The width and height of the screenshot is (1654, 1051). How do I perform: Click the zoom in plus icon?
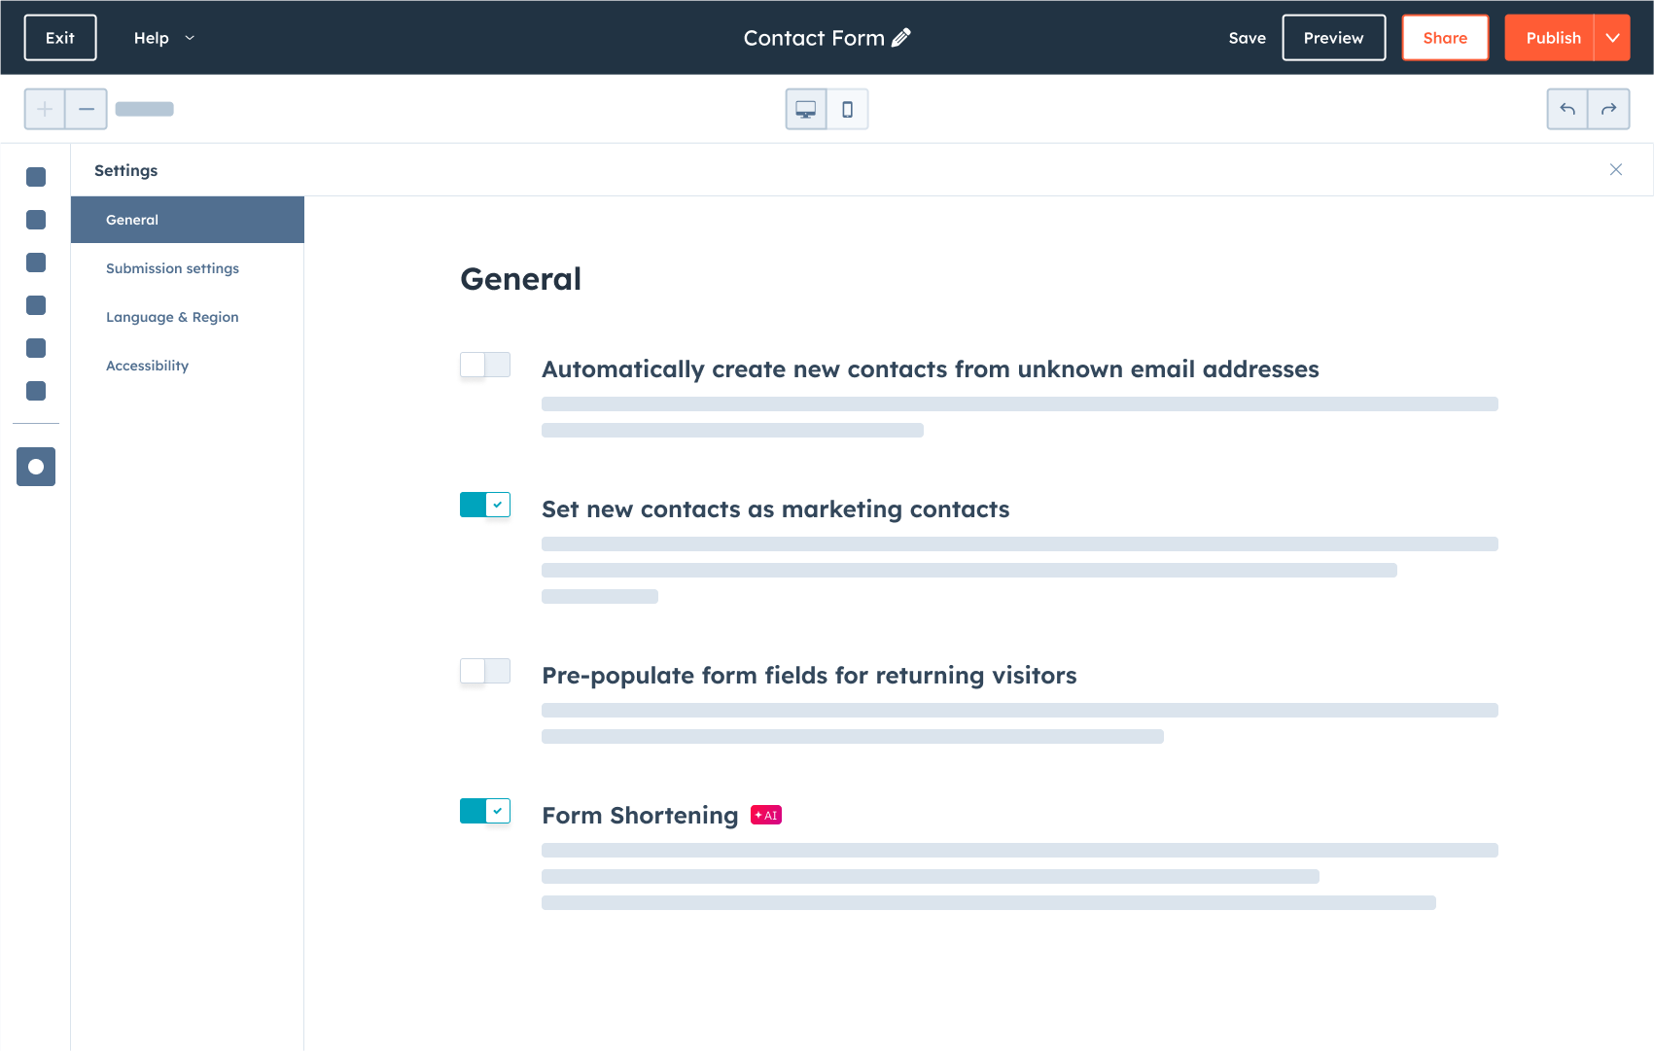pyautogui.click(x=44, y=109)
